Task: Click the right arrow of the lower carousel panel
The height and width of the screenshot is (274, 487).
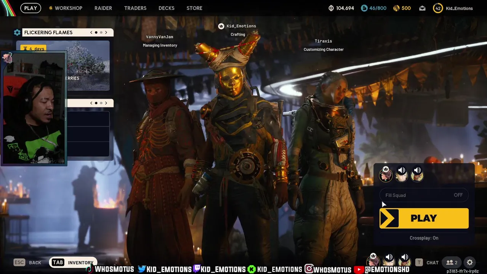Action: pyautogui.click(x=106, y=103)
